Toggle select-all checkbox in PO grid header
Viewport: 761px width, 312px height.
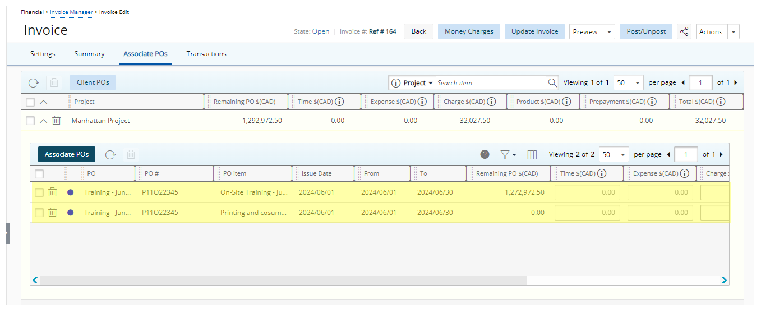[x=39, y=173]
